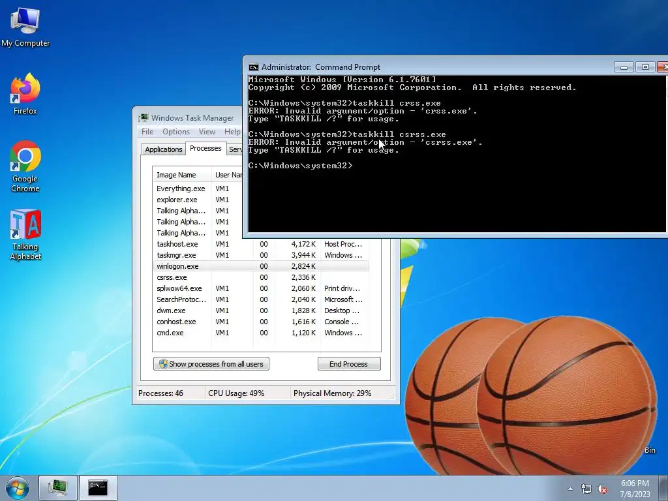The image size is (668, 501).
Task: Open the View menu in Task Manager
Action: tap(207, 132)
